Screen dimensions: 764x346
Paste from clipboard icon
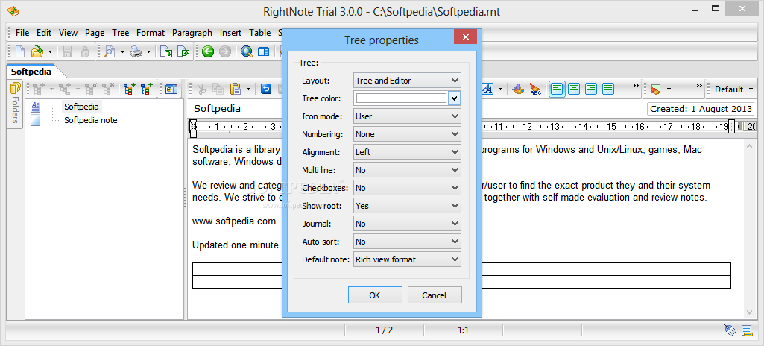236,89
